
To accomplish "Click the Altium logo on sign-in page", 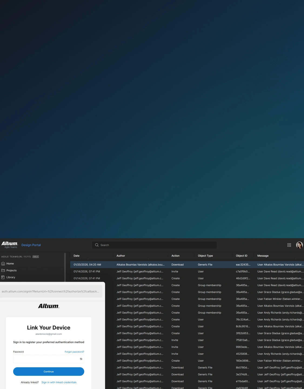I will click(x=49, y=306).
